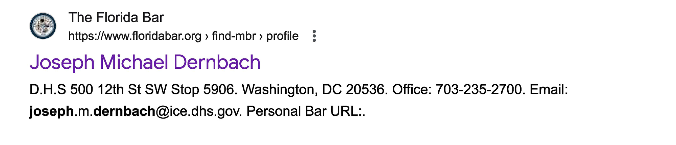Click the find-mbr breadcrumb segment
676x145 pixels.
click(x=234, y=36)
